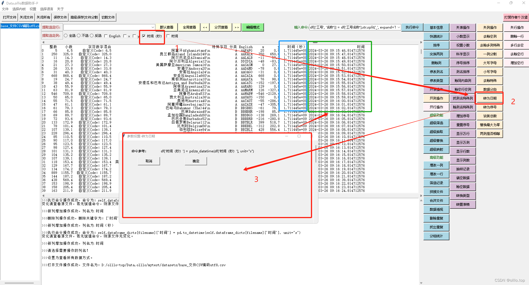The width and height of the screenshot is (529, 285).
Task: Click the 快速统计 button
Action: tap(436, 36)
